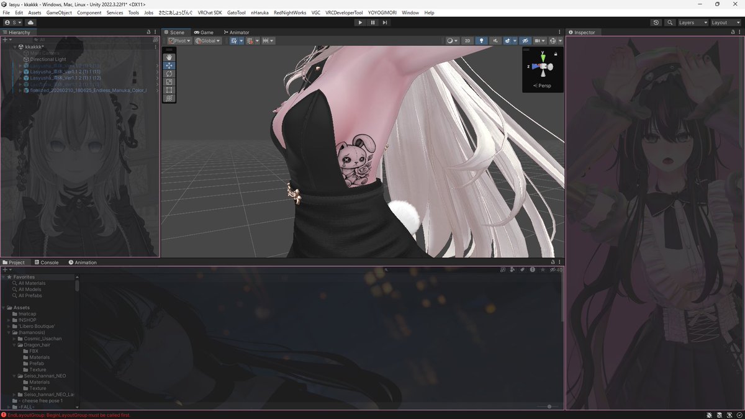745x419 pixels.
Task: Toggle grid snapping button
Action: click(x=251, y=40)
